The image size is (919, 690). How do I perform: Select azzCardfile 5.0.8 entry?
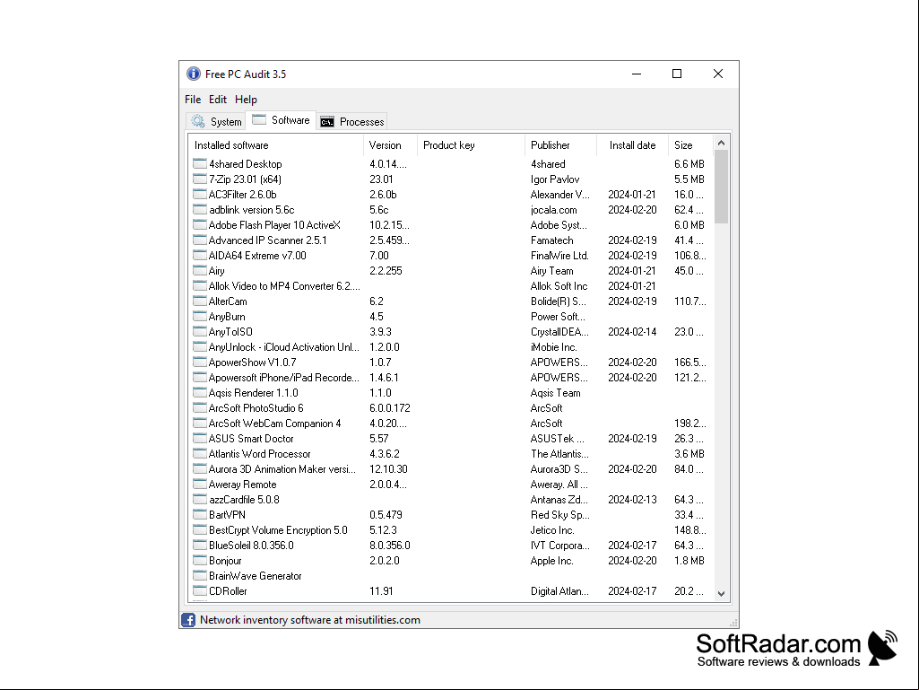(450, 499)
